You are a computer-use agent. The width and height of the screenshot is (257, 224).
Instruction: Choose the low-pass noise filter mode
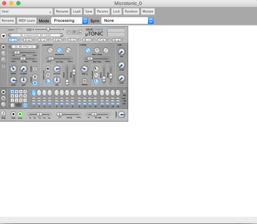pyautogui.click(x=88, y=50)
